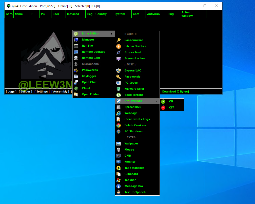Expand the Lime Edition submenu arrow
Image resolution: width=255 pixels, height=204 pixels.
pyautogui.click(x=111, y=34)
